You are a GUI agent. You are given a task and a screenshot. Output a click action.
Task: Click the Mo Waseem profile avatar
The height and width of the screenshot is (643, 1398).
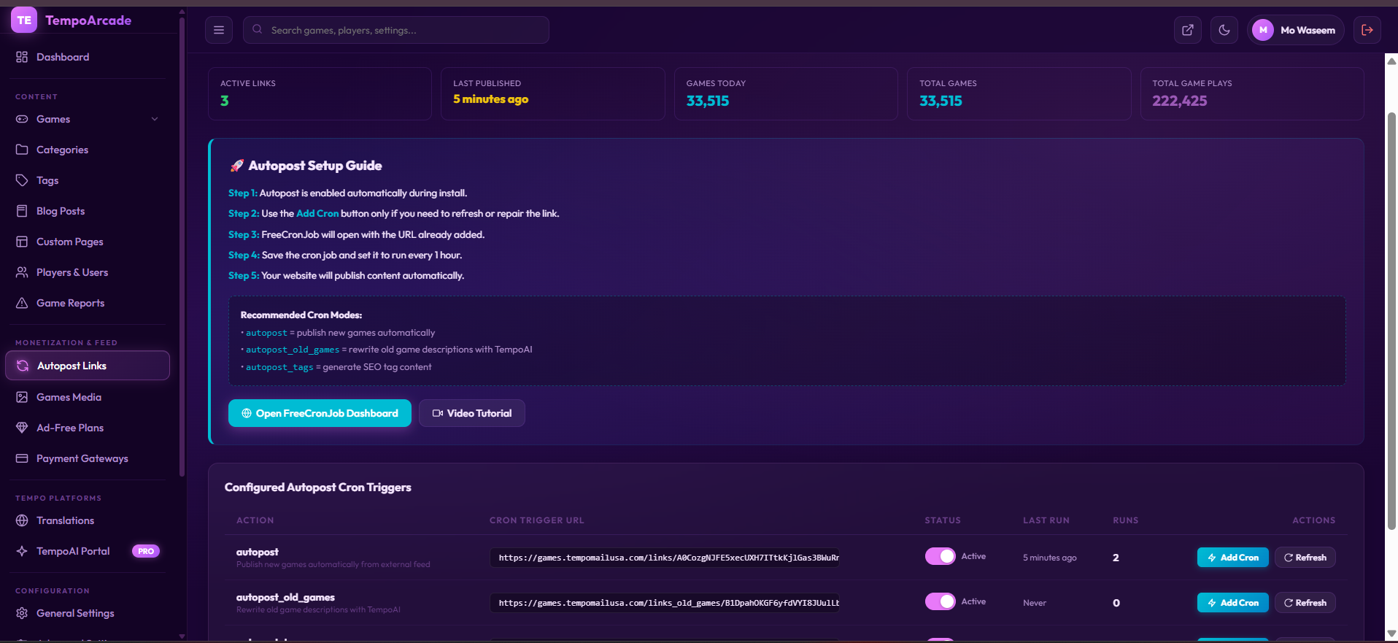coord(1263,30)
